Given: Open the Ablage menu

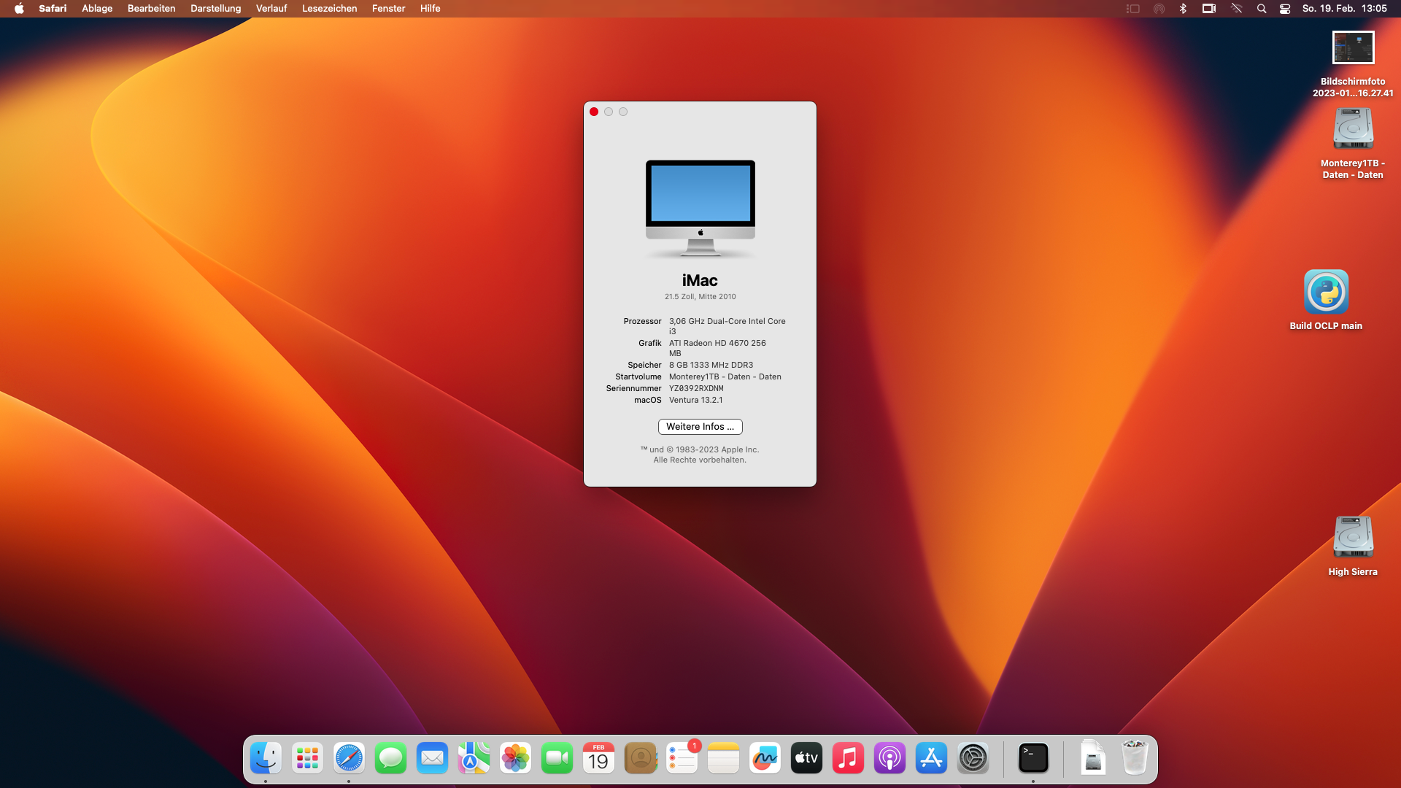Looking at the screenshot, I should pos(97,9).
